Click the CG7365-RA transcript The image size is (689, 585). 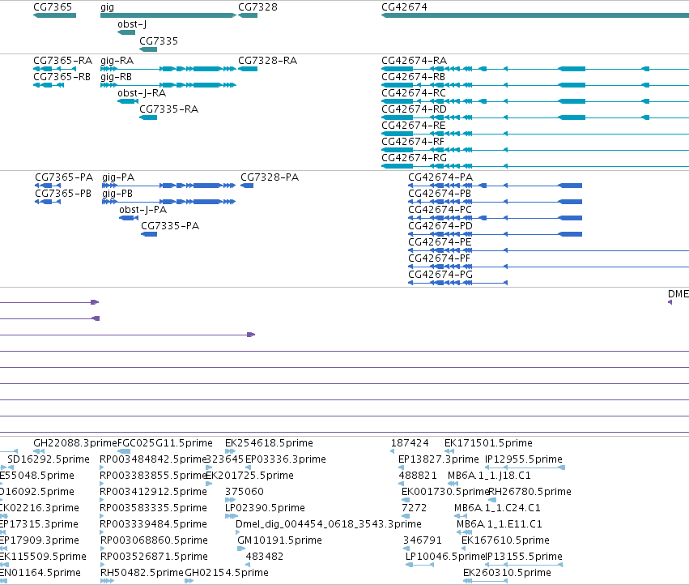coord(54,69)
